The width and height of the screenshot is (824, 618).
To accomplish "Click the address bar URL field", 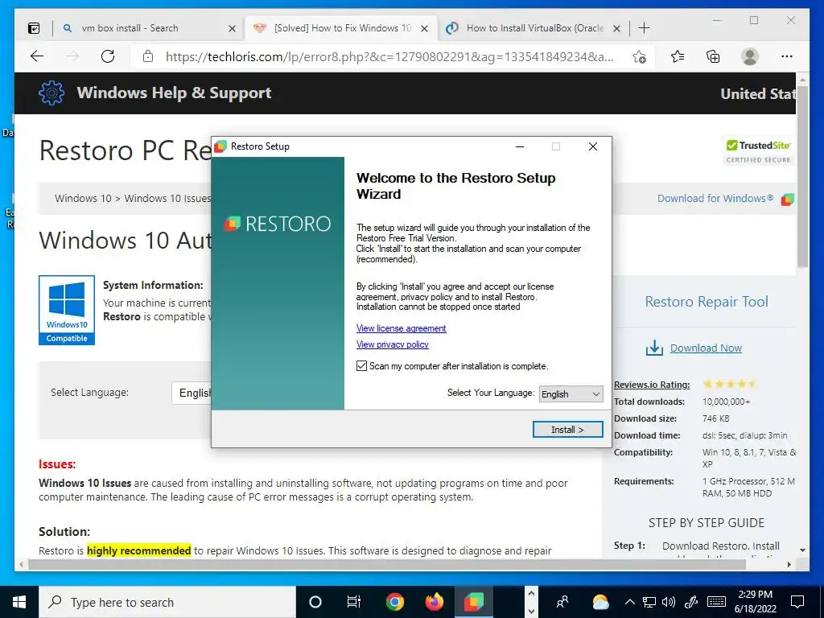I will pos(389,57).
